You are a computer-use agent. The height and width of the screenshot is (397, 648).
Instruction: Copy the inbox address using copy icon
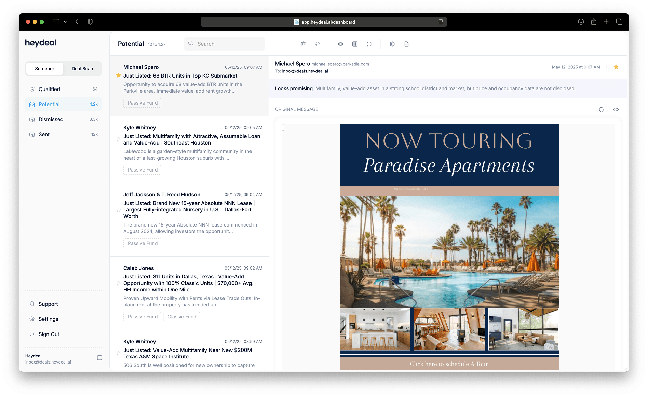tap(99, 358)
